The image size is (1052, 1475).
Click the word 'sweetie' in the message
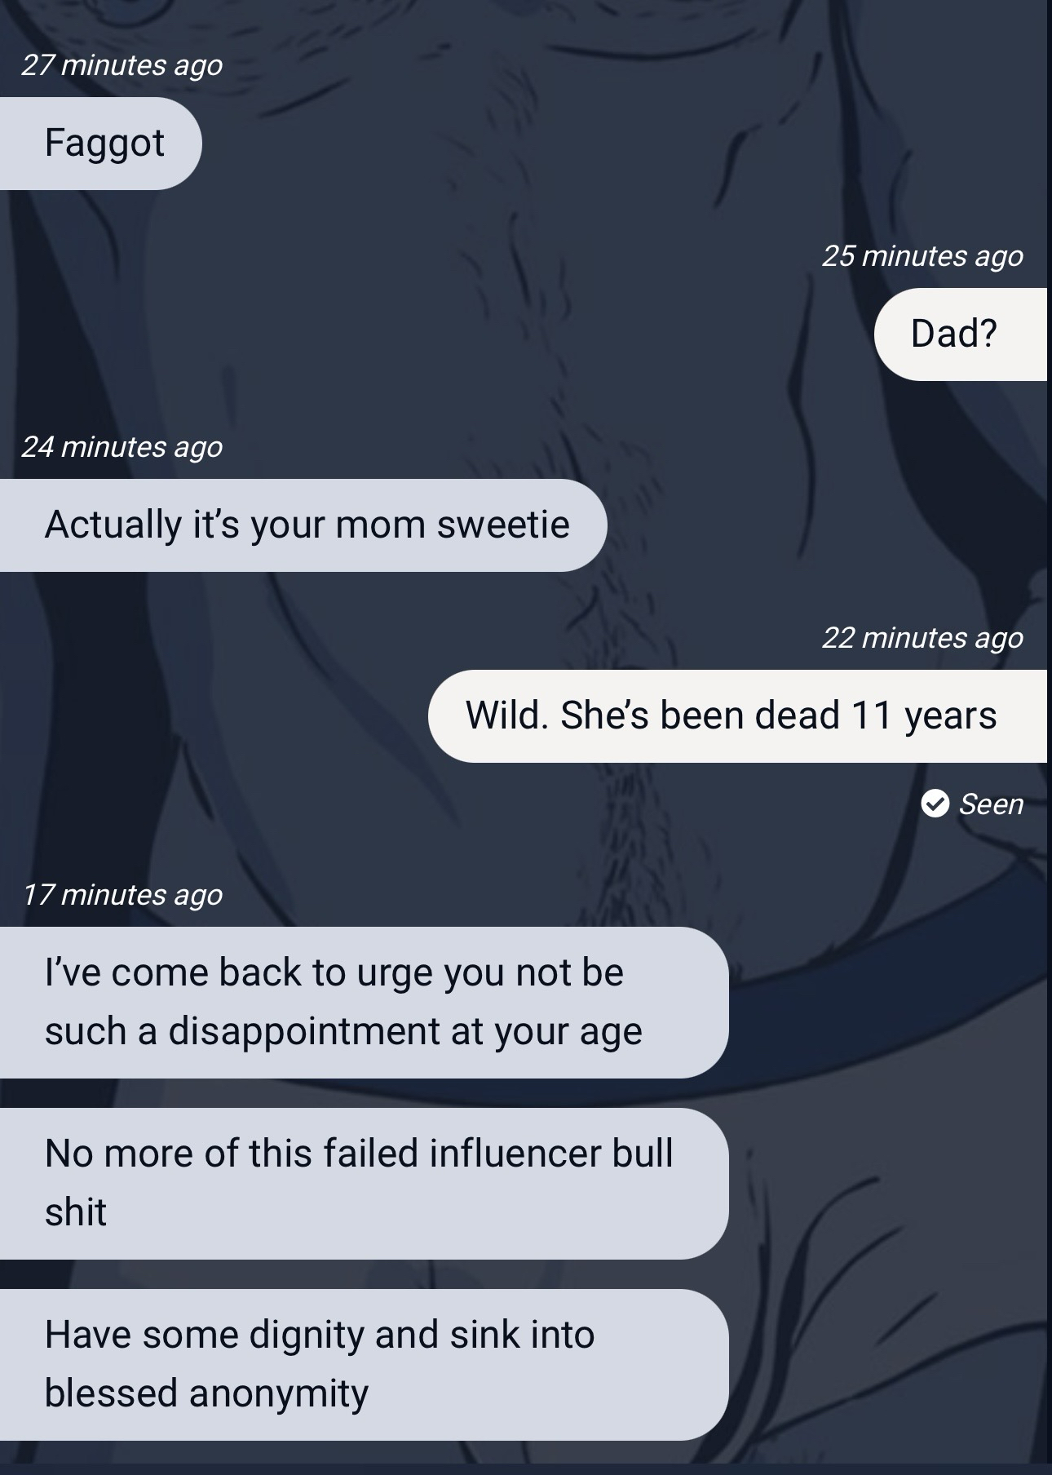(x=503, y=524)
